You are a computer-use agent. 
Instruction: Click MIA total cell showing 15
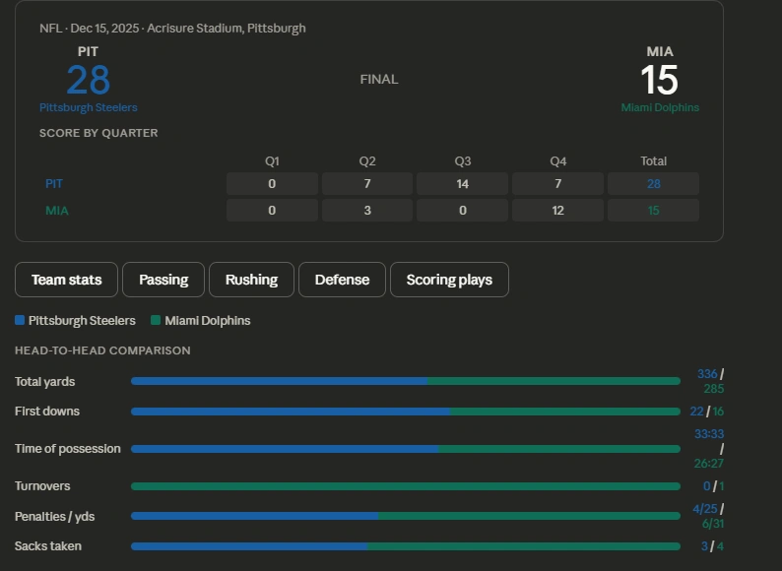tap(653, 211)
